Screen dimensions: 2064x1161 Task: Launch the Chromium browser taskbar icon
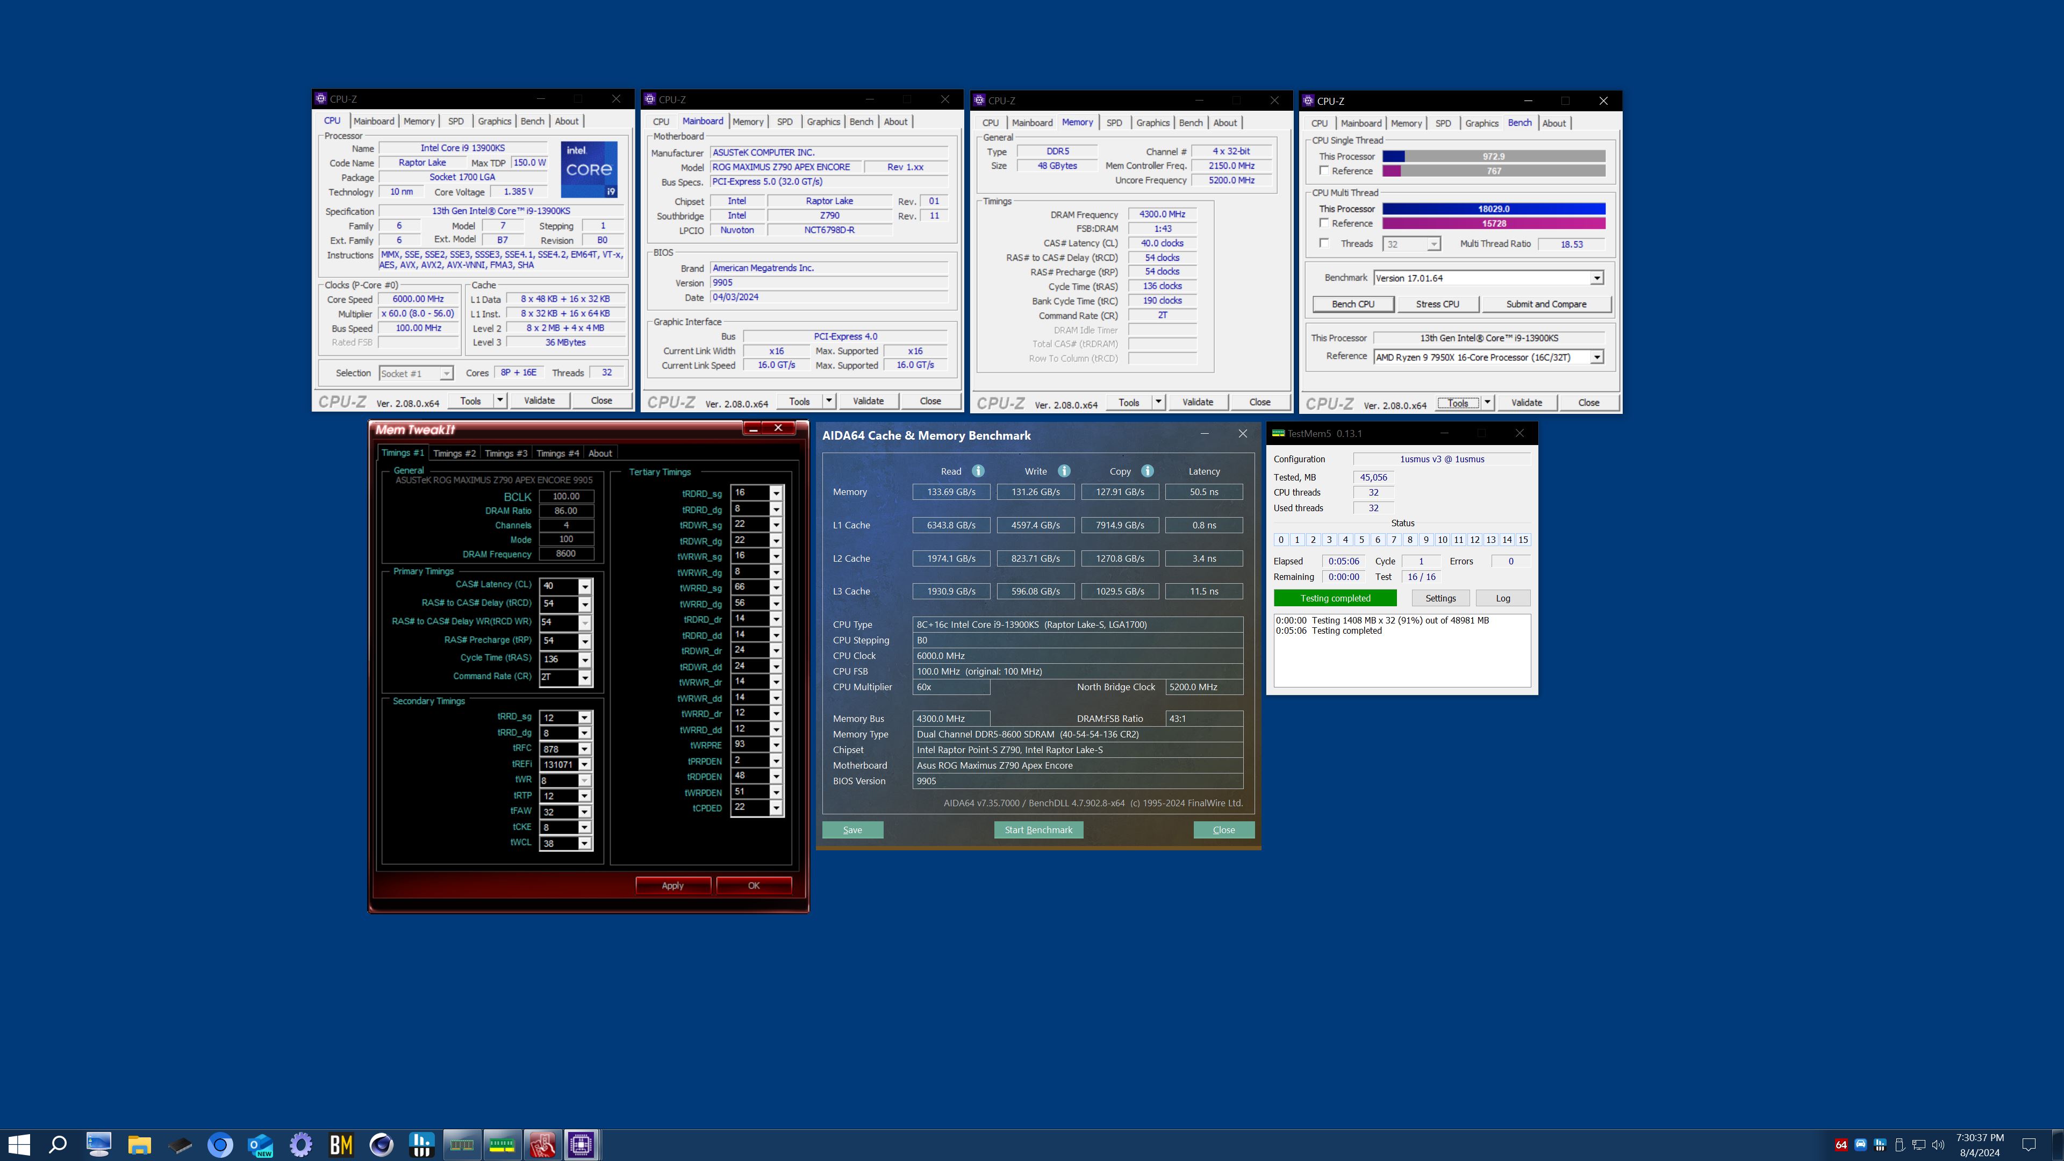[220, 1144]
